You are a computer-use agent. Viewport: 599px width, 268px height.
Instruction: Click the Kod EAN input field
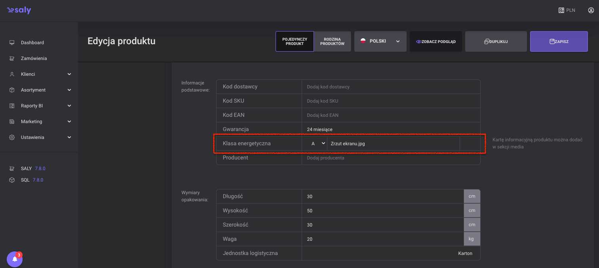click(x=390, y=115)
